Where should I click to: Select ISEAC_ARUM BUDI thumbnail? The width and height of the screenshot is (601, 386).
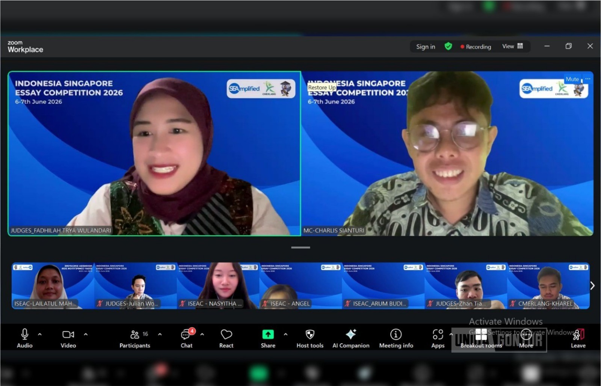[383, 286]
